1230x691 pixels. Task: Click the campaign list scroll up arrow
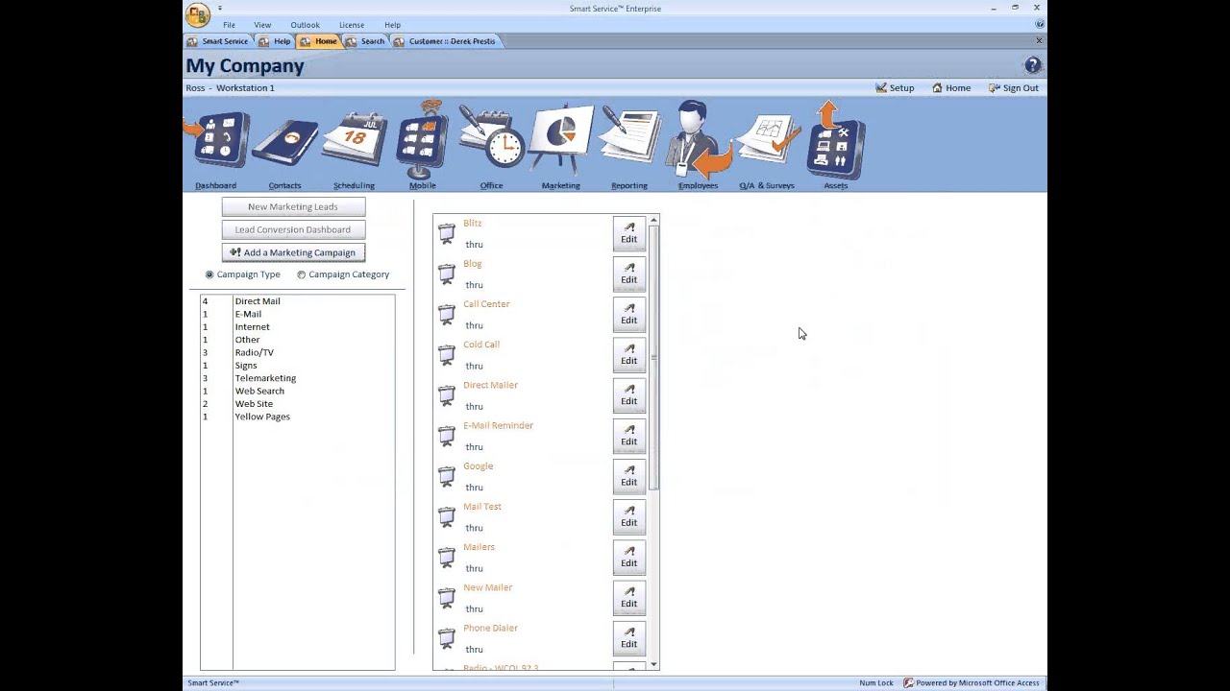point(654,220)
